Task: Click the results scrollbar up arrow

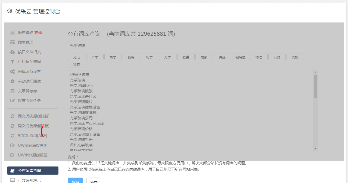Action: tap(315, 73)
